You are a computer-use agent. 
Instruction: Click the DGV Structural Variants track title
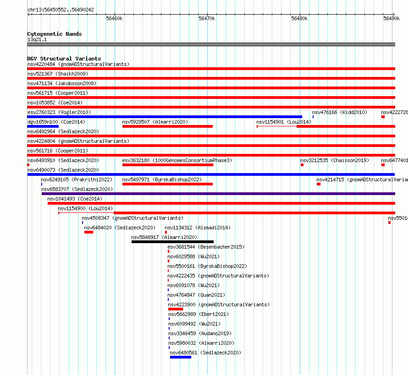click(64, 59)
